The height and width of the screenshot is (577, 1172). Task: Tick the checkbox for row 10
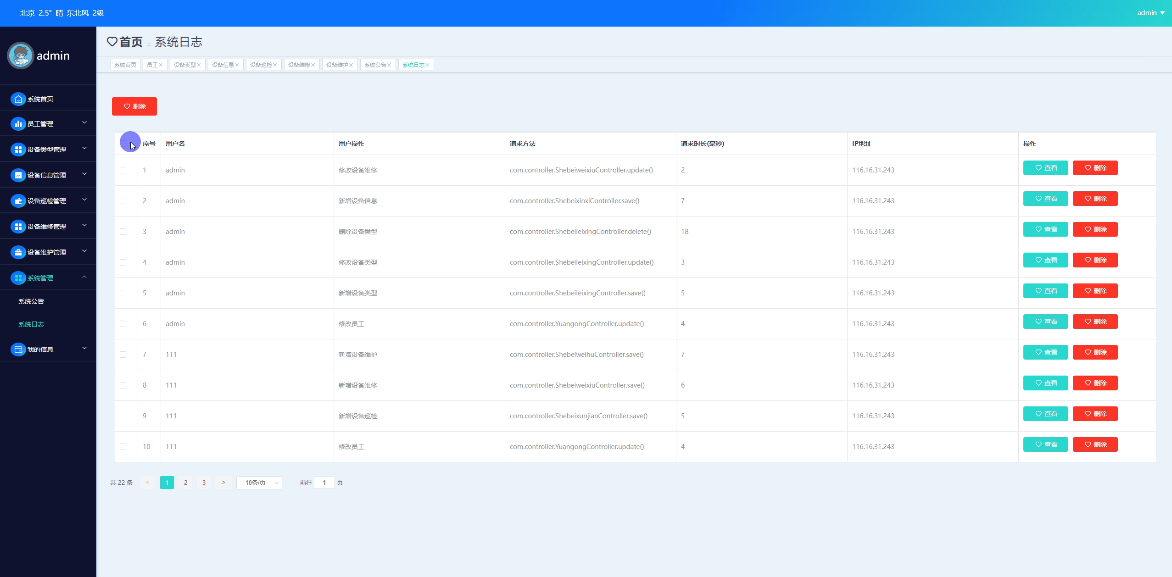pyautogui.click(x=123, y=447)
